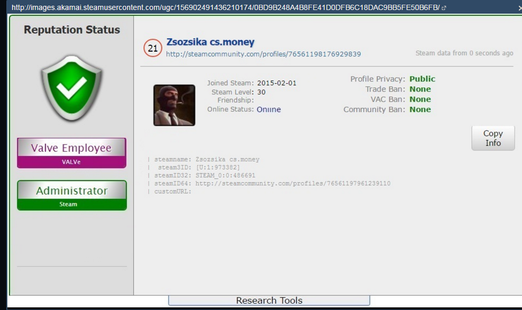Image resolution: width=522 pixels, height=310 pixels.
Task: Click the Profile Privacy value Public
Action: [x=422, y=79]
